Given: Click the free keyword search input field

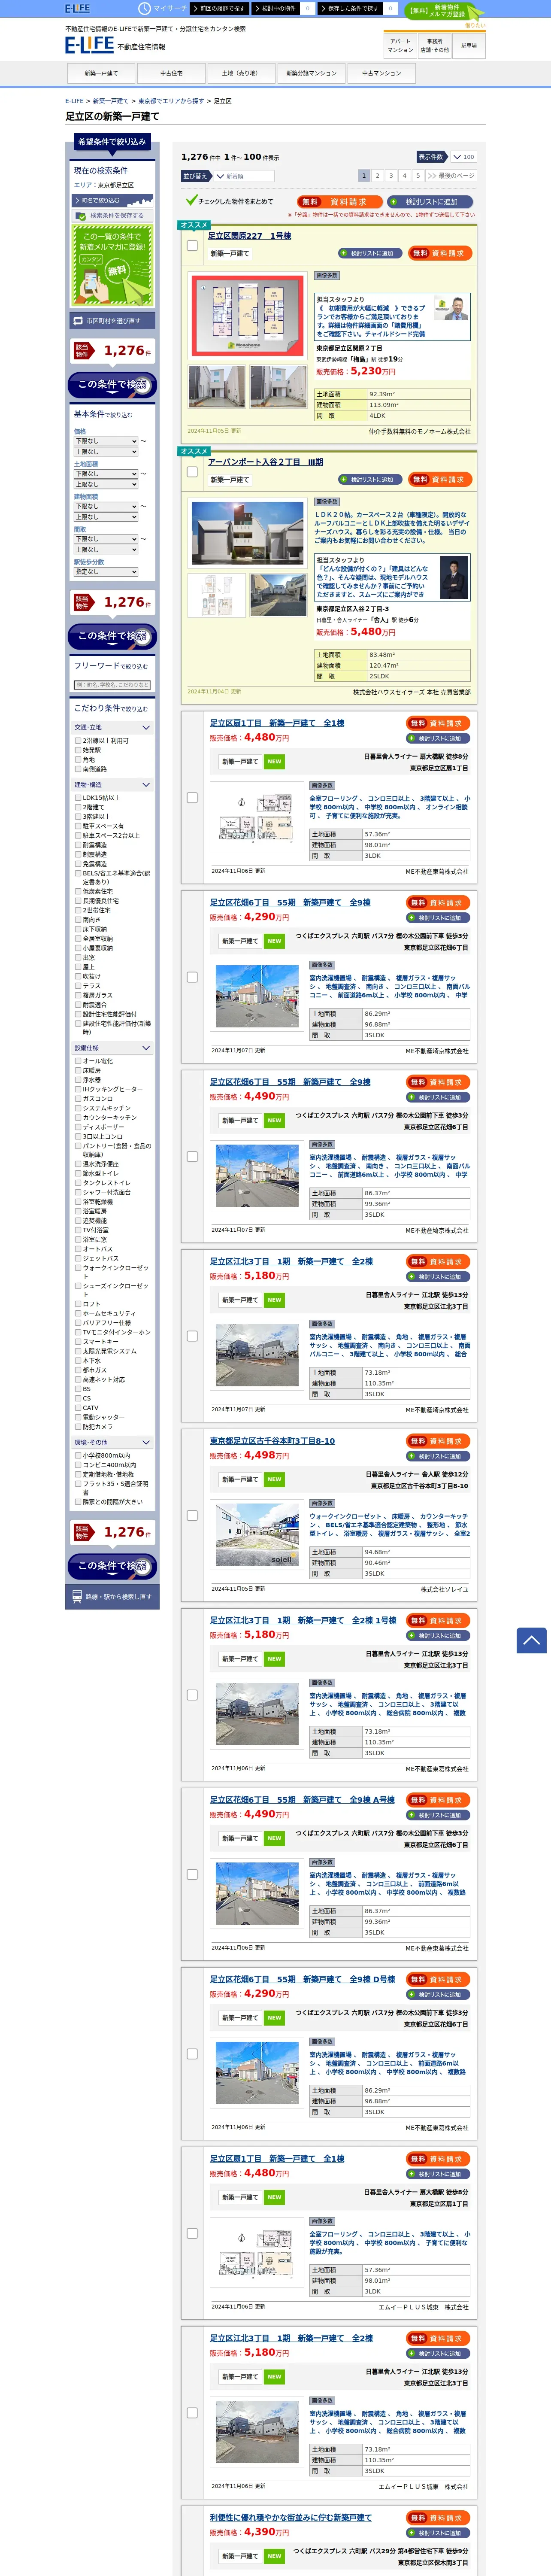Looking at the screenshot, I should tap(112, 685).
